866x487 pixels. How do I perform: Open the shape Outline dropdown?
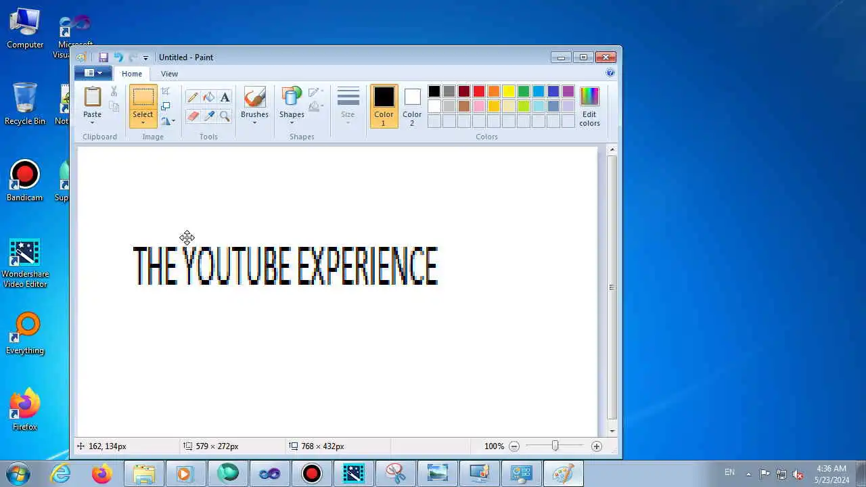coord(316,92)
